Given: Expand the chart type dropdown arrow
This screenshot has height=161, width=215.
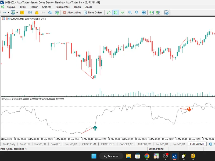Looking at the screenshot, I should [8, 12].
